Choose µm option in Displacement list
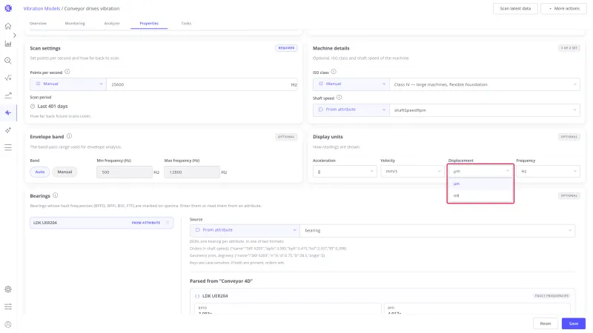Image resolution: width=593 pixels, height=333 pixels. [480, 184]
